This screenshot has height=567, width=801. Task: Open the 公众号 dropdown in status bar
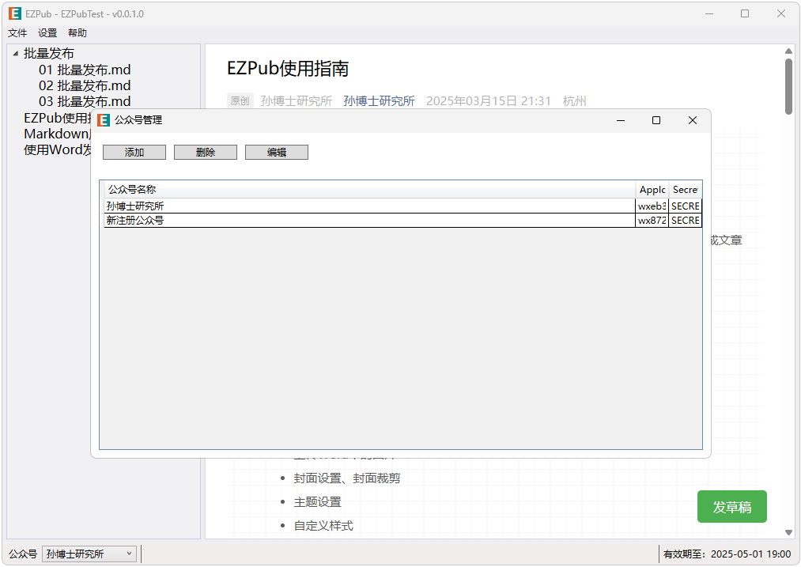point(89,554)
